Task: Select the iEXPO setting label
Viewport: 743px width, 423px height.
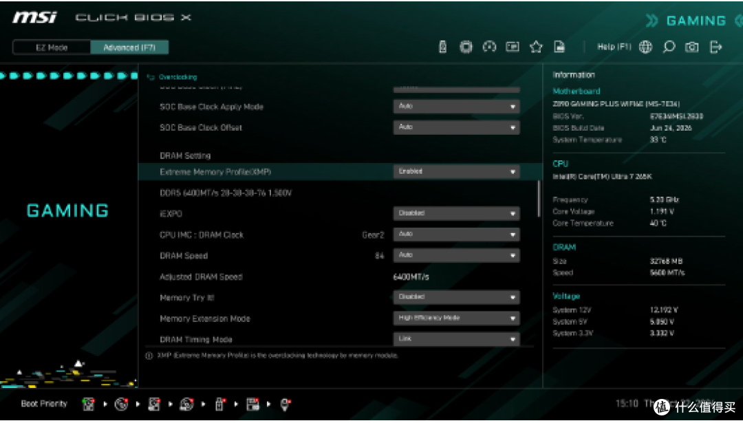Action: [x=171, y=214]
